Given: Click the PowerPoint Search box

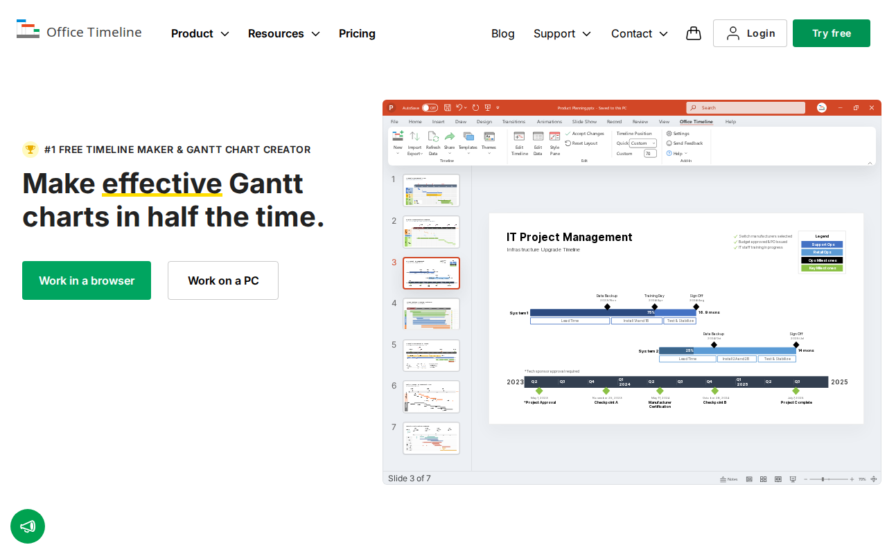Looking at the screenshot, I should [x=746, y=107].
